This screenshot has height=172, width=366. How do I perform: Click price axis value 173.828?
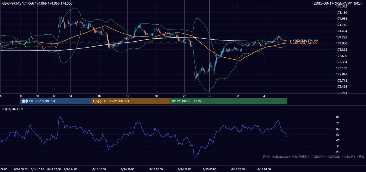pos(342,50)
